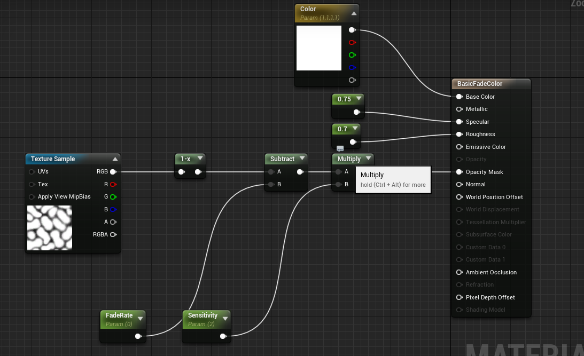The height and width of the screenshot is (356, 584).
Task: Click the Sensitivity node's output pin
Action: coord(223,336)
